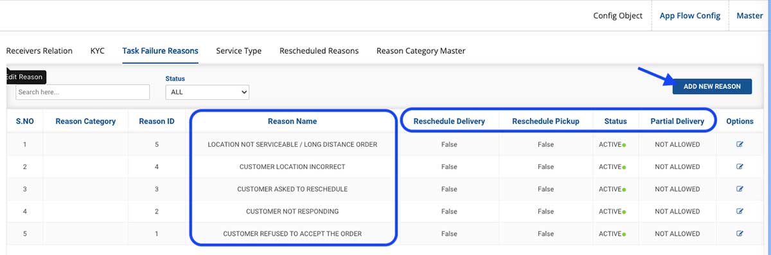
Task: Click the Partial Delivery column header
Action: [x=677, y=121]
